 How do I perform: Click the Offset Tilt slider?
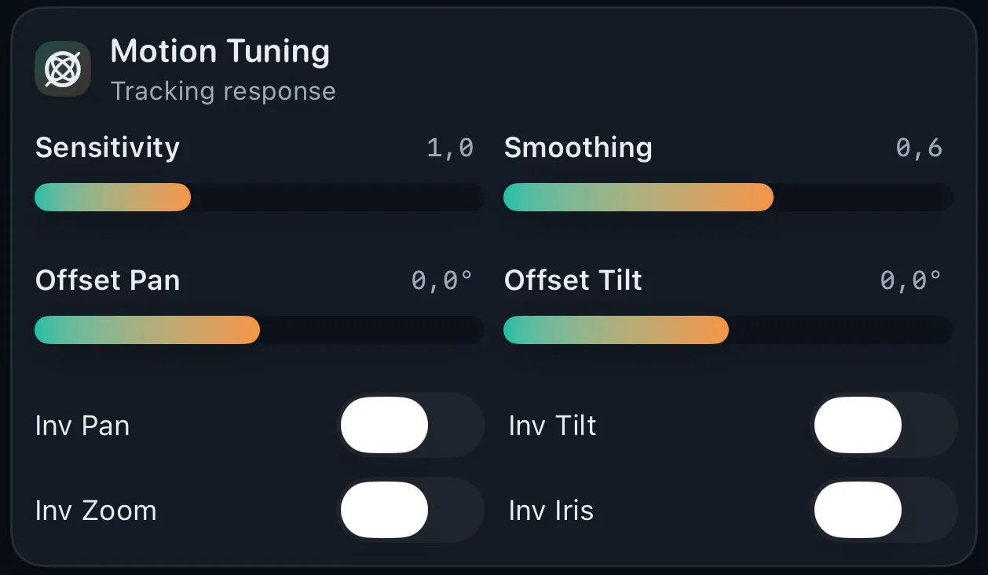[727, 329]
